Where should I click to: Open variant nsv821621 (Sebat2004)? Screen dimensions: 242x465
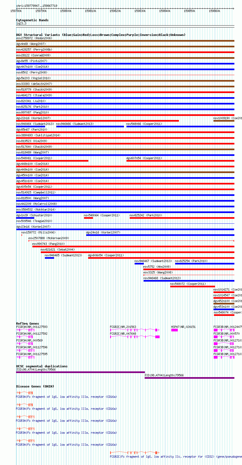58,250
